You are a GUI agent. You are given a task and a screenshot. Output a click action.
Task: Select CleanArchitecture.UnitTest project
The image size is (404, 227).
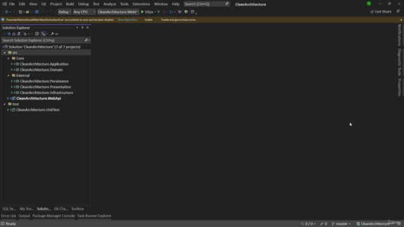click(x=38, y=110)
